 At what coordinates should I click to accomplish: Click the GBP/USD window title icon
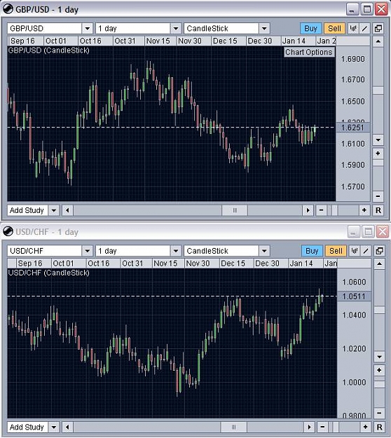(x=8, y=9)
